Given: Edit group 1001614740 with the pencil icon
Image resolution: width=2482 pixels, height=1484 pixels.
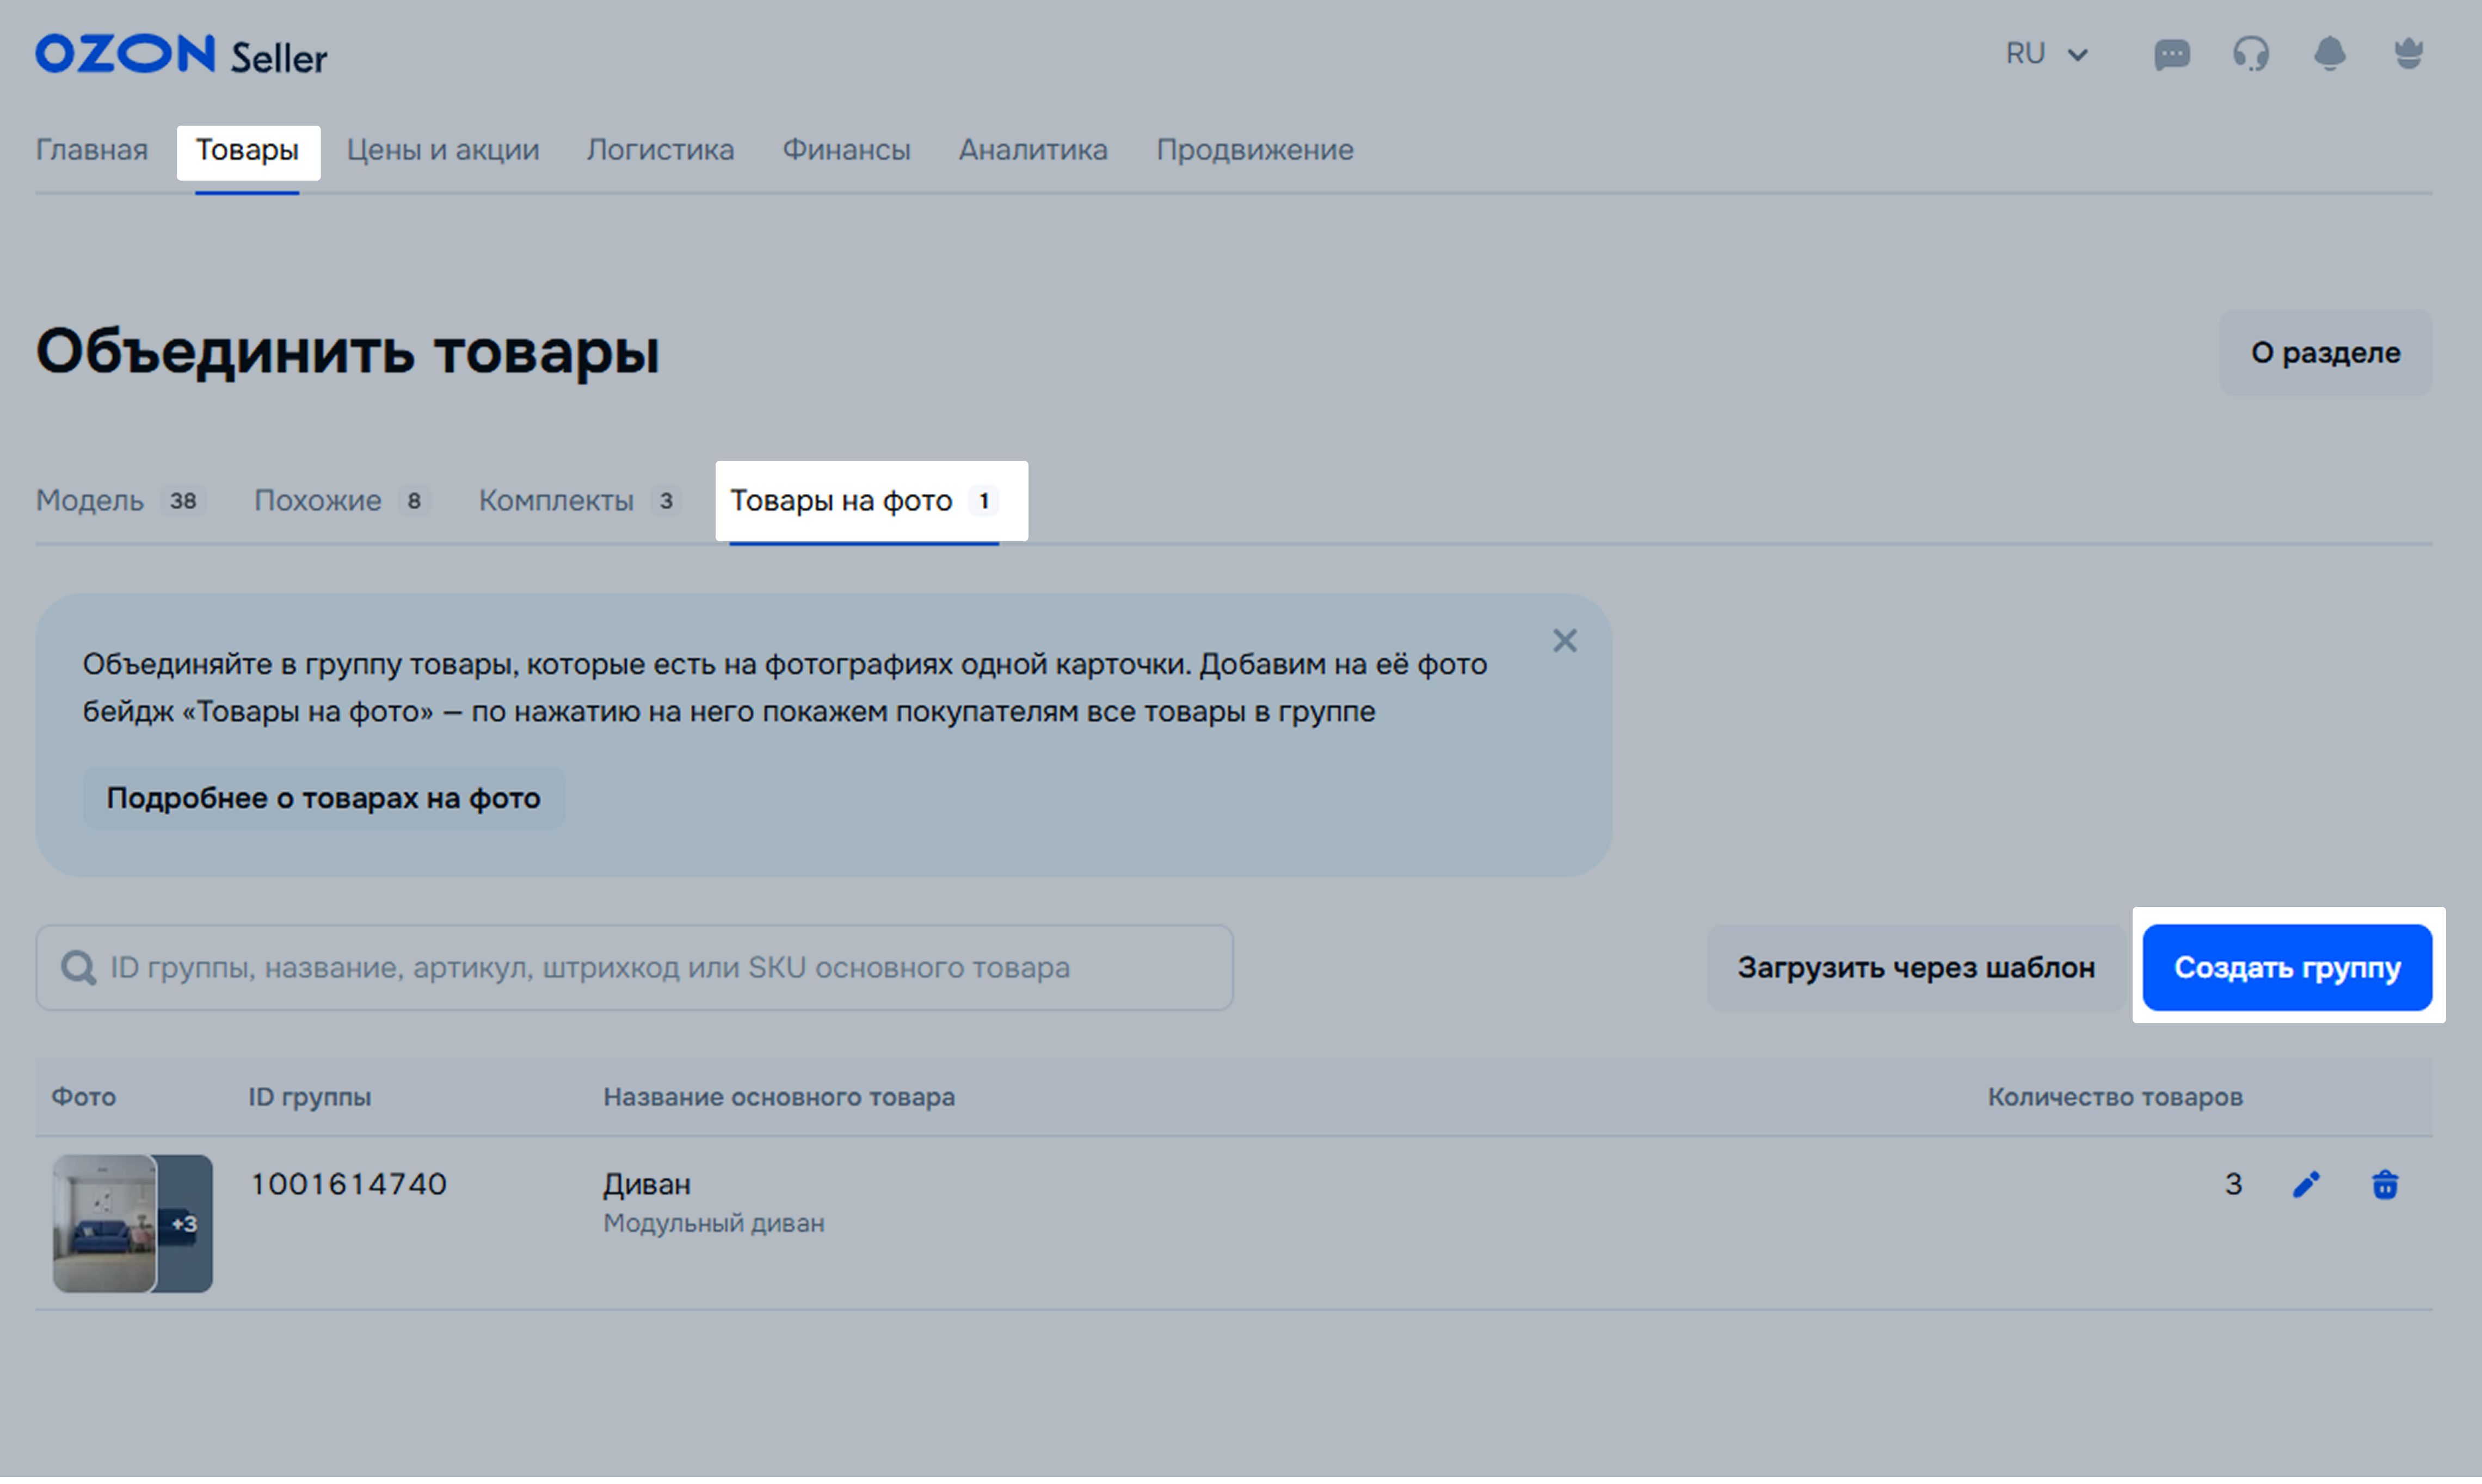Looking at the screenshot, I should tap(2306, 1185).
